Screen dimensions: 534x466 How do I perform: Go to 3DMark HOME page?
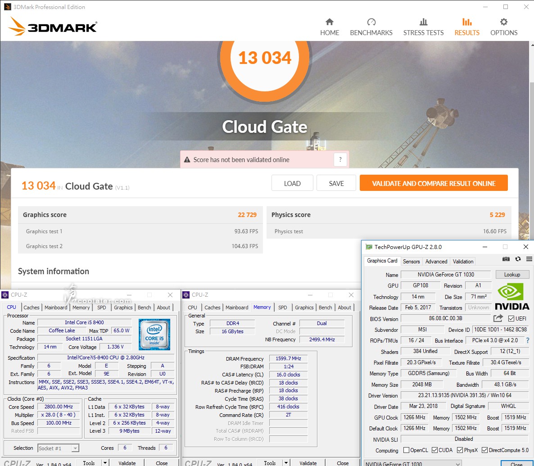(x=329, y=27)
